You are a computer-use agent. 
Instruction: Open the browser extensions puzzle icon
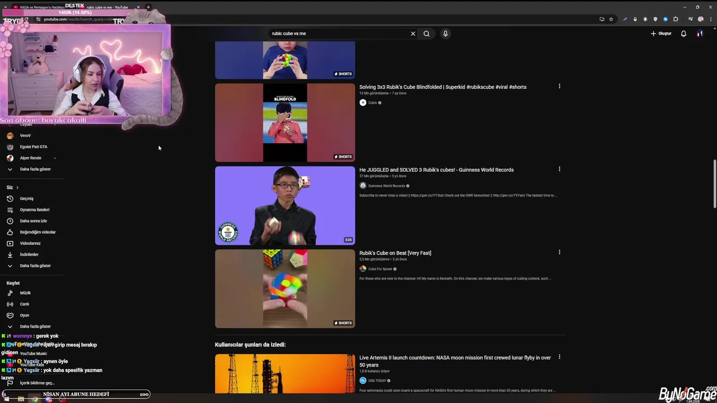click(x=676, y=19)
